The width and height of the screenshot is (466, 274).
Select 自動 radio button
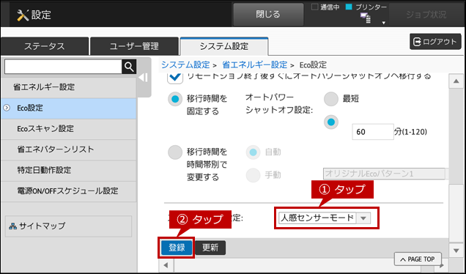[x=254, y=152]
